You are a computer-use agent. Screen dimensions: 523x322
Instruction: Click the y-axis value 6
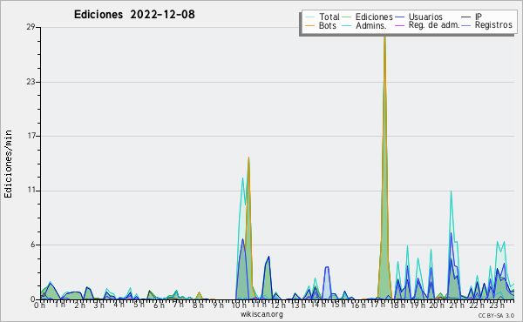point(33,245)
